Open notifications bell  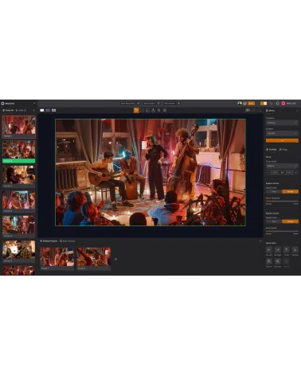tap(277, 104)
